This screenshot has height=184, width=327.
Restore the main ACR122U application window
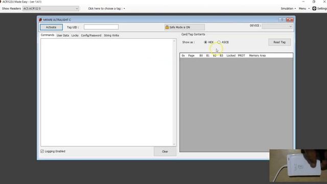tap(314, 2)
